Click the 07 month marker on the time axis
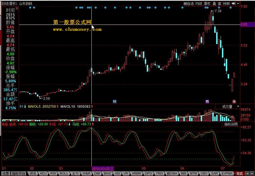This screenshot has width=255, height=176. tap(223, 169)
